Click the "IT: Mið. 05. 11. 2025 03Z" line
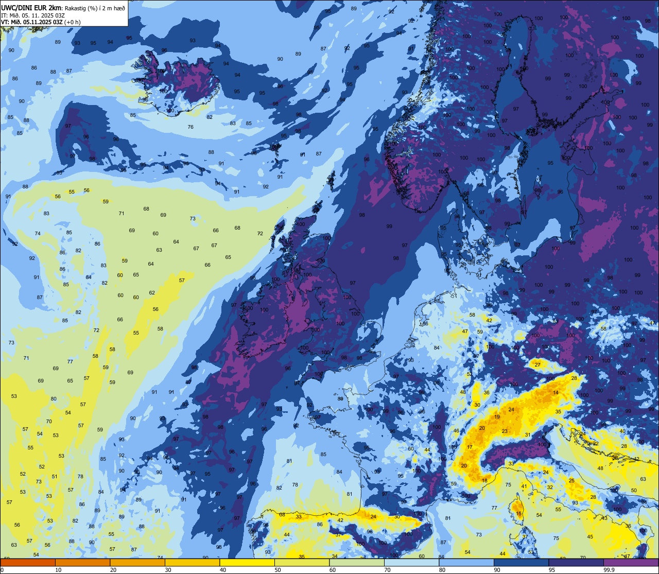 pos(32,15)
